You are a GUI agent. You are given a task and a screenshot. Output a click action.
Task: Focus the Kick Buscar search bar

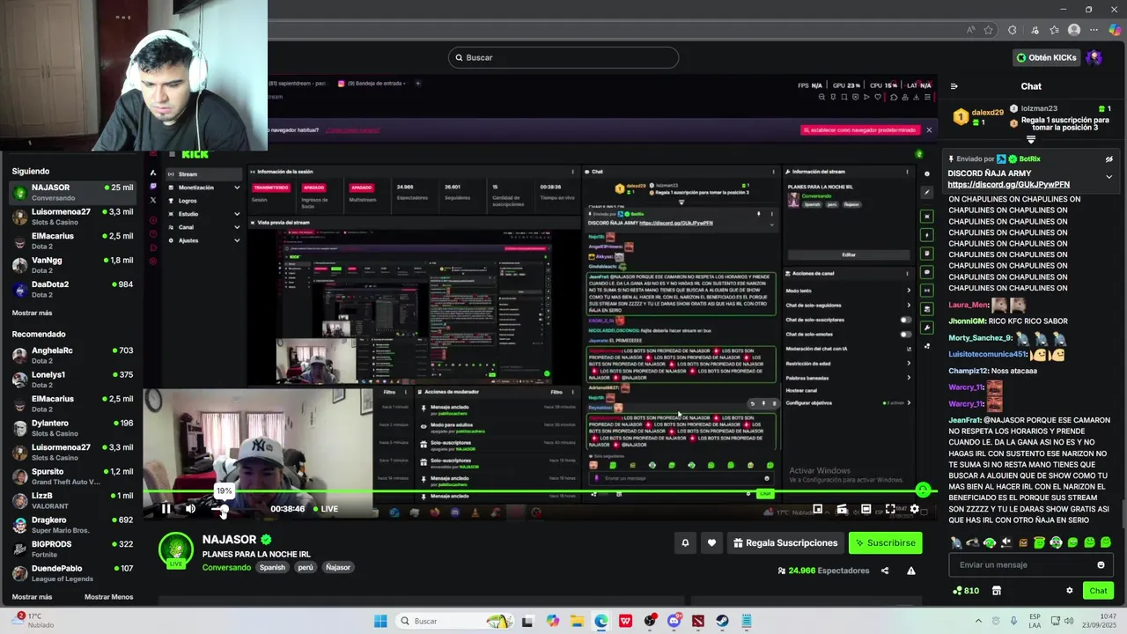[x=563, y=57]
